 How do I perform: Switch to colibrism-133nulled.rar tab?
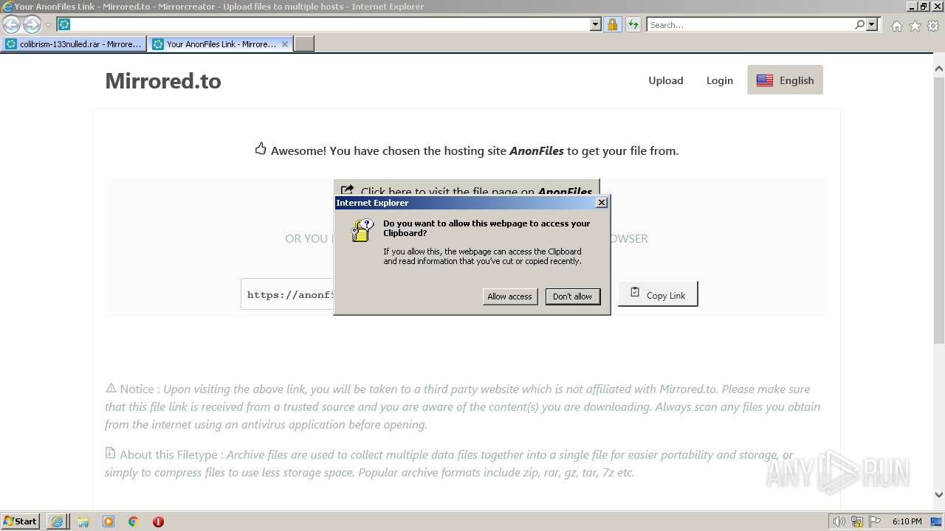click(74, 44)
